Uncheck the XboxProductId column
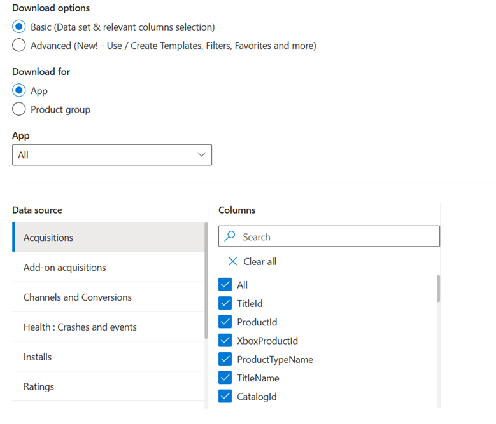Screen dimensions: 496x424 [225, 341]
